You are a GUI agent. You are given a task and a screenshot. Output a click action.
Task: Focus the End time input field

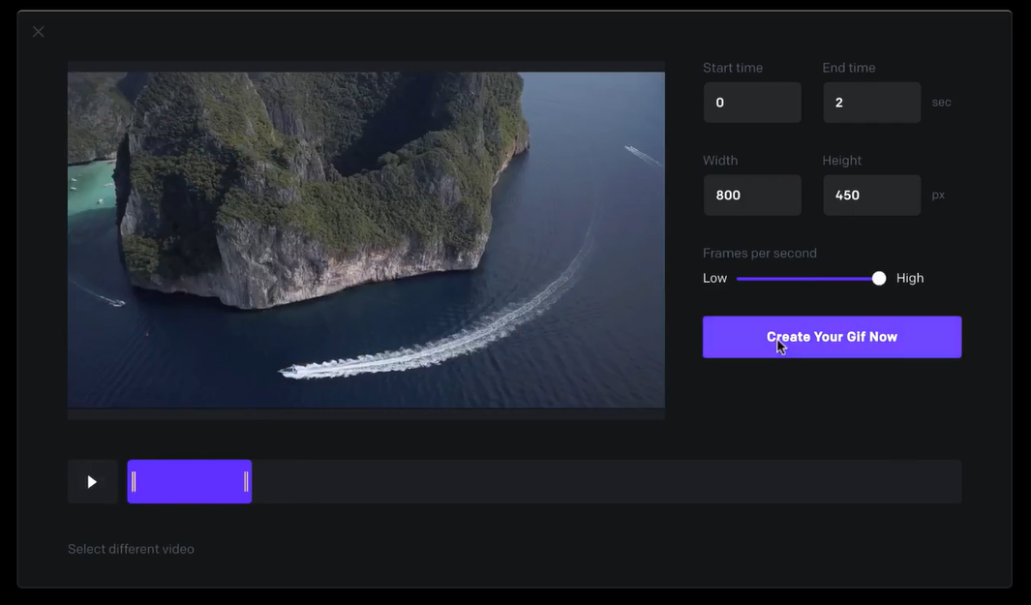point(871,103)
